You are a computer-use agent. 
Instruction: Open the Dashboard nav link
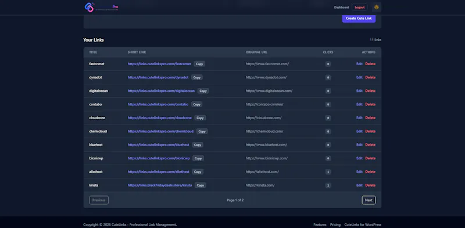point(341,8)
